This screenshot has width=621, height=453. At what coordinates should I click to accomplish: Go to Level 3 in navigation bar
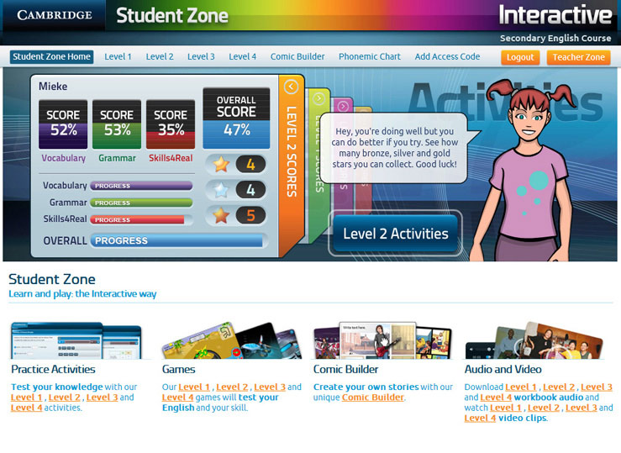(201, 56)
